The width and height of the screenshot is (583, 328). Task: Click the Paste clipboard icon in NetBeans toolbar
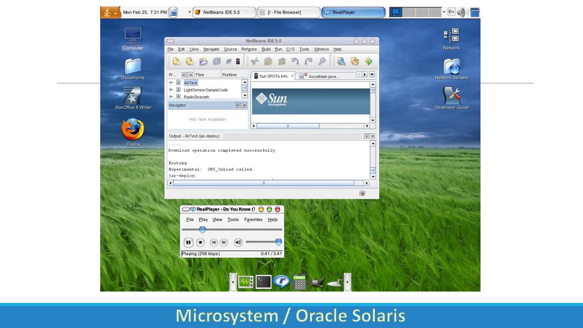(x=281, y=61)
